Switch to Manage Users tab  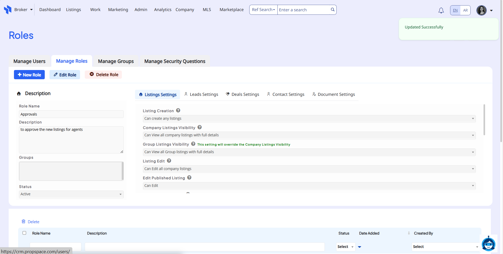click(29, 61)
